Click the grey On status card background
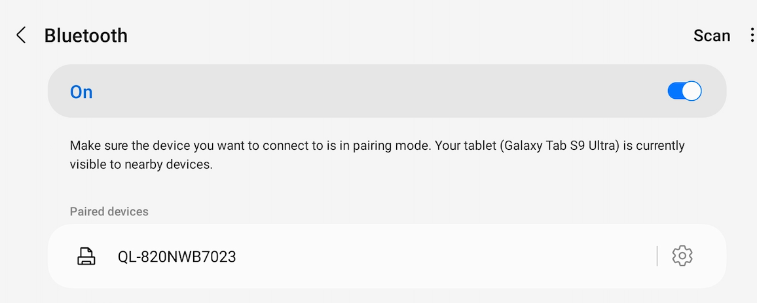This screenshot has height=303, width=757. [x=387, y=91]
